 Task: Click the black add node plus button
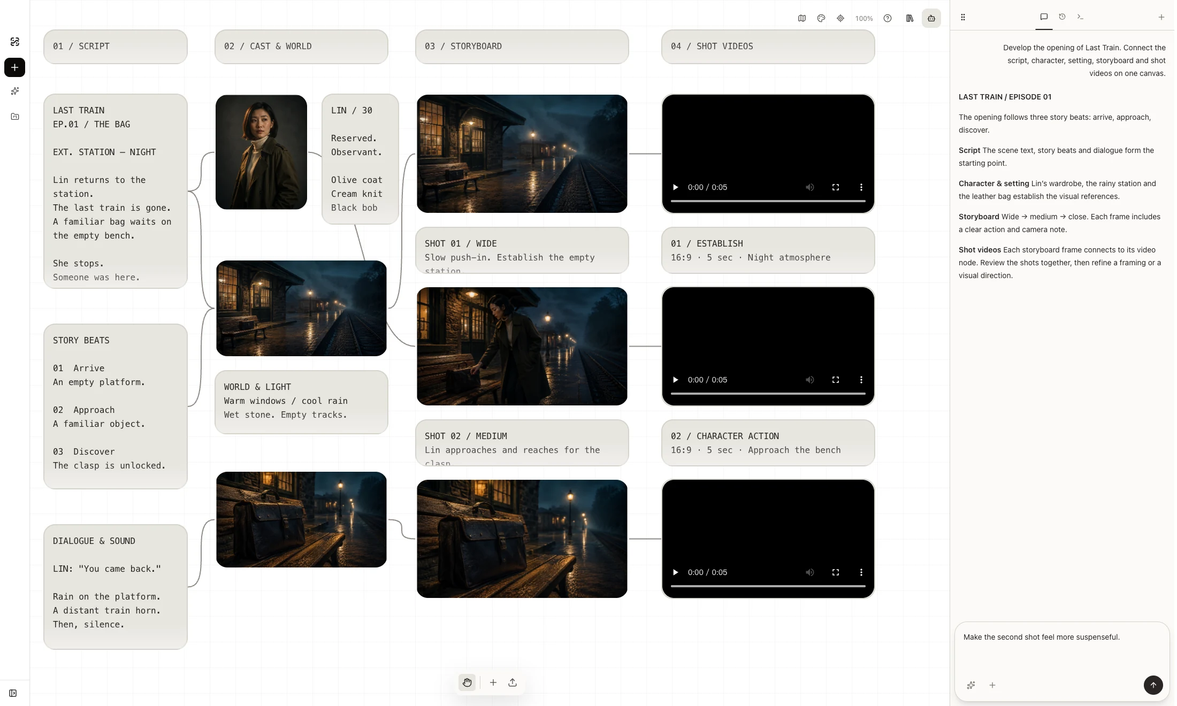15,67
